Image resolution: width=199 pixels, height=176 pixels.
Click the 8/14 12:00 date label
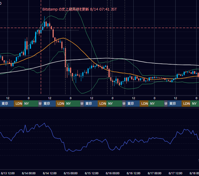click(50, 173)
